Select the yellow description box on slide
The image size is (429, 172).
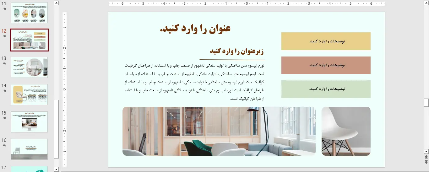tap(326, 41)
